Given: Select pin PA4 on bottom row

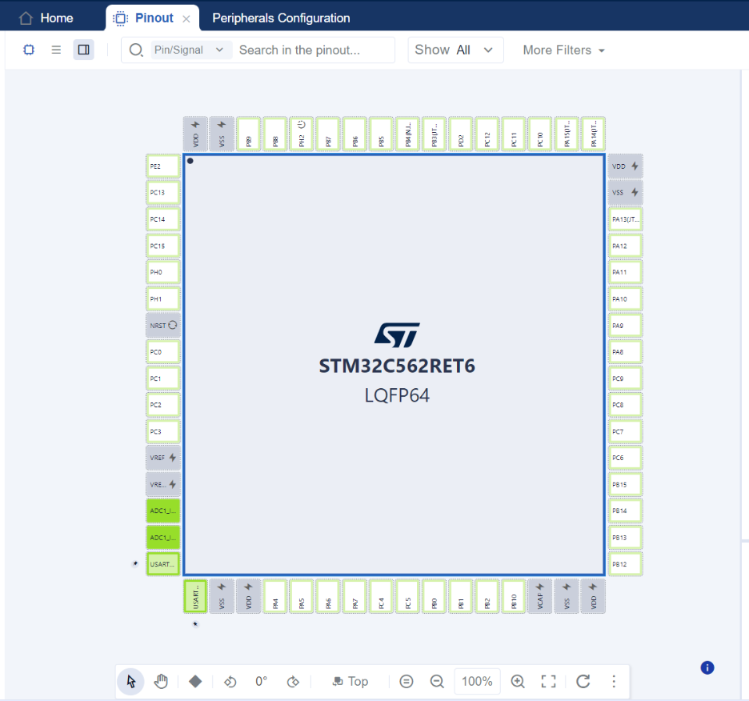Looking at the screenshot, I should click(275, 596).
